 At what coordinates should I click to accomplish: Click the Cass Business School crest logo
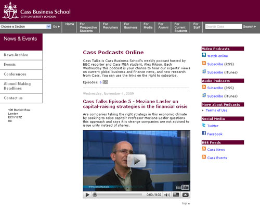click(x=10, y=10)
